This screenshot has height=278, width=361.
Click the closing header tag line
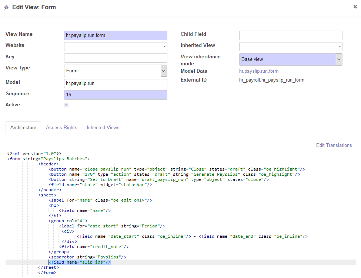point(50,190)
